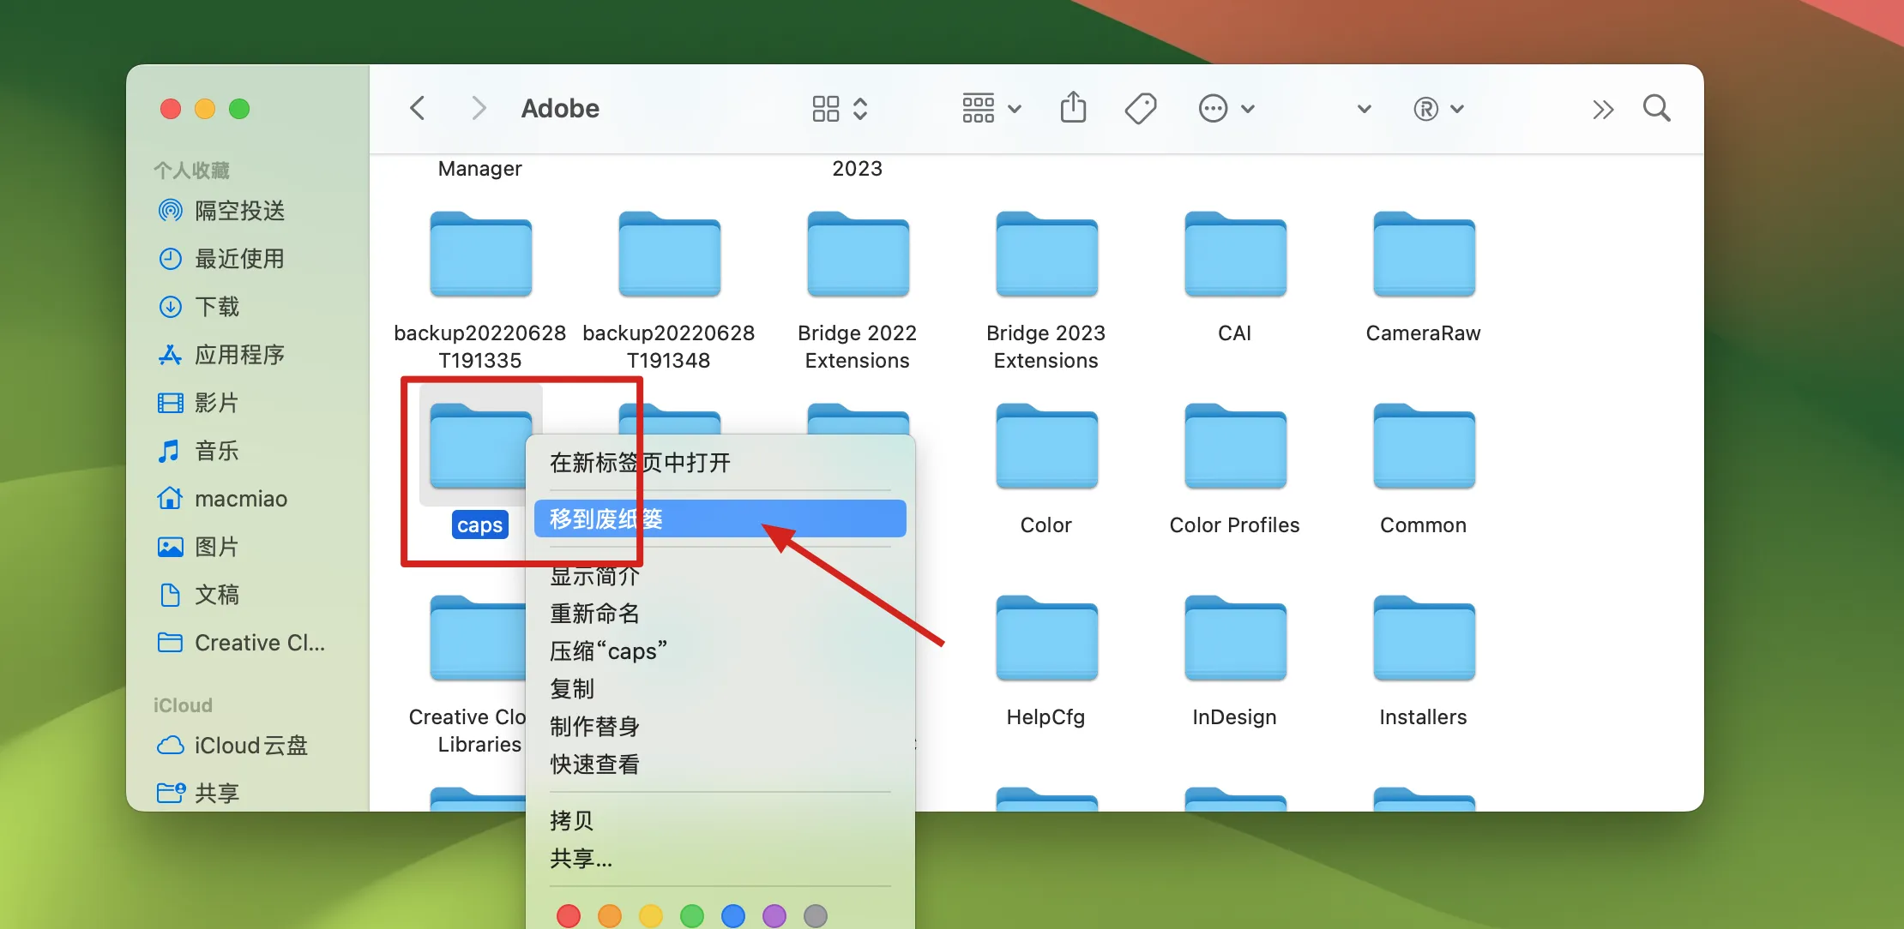
Task: Select the Color folder
Action: click(x=1046, y=447)
